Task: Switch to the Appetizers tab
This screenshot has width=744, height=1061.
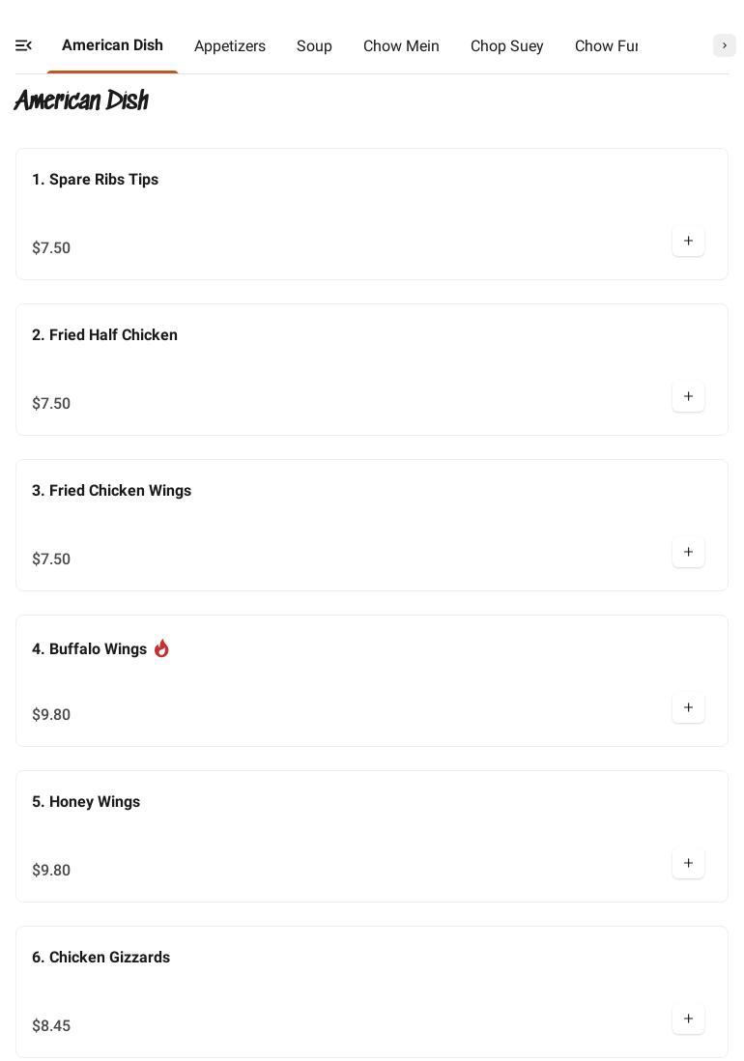Action: point(230,46)
